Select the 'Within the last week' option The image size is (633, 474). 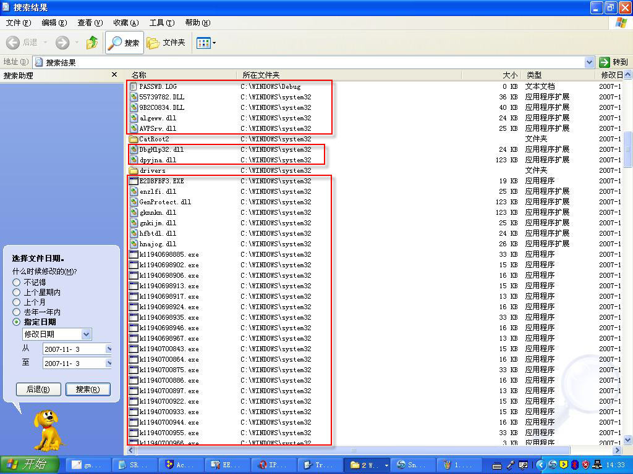17,292
